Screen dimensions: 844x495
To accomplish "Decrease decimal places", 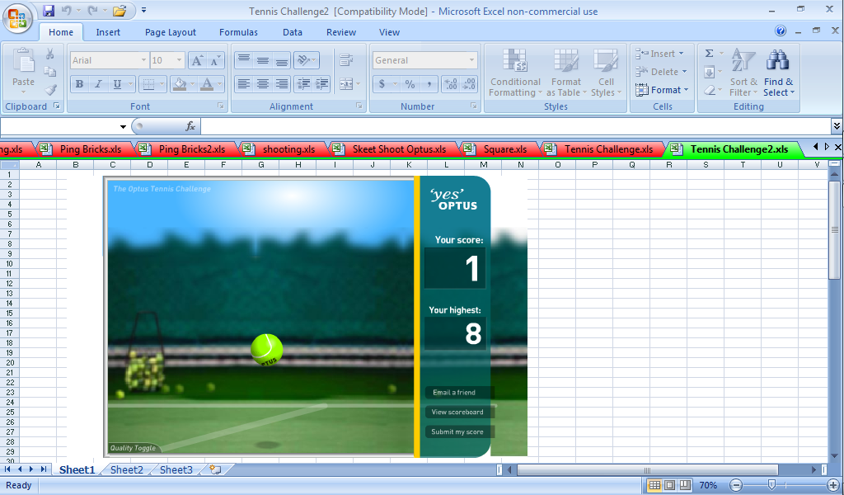I will (468, 84).
